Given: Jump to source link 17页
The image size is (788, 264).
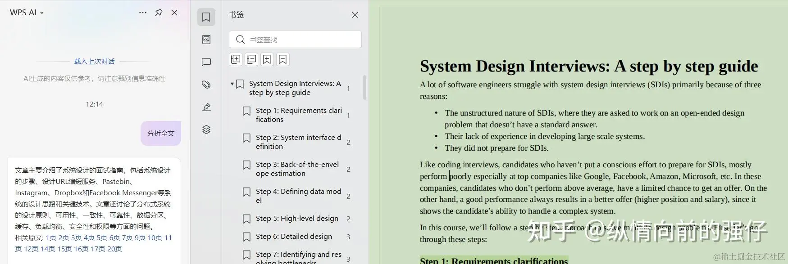Looking at the screenshot, I should (x=98, y=249).
